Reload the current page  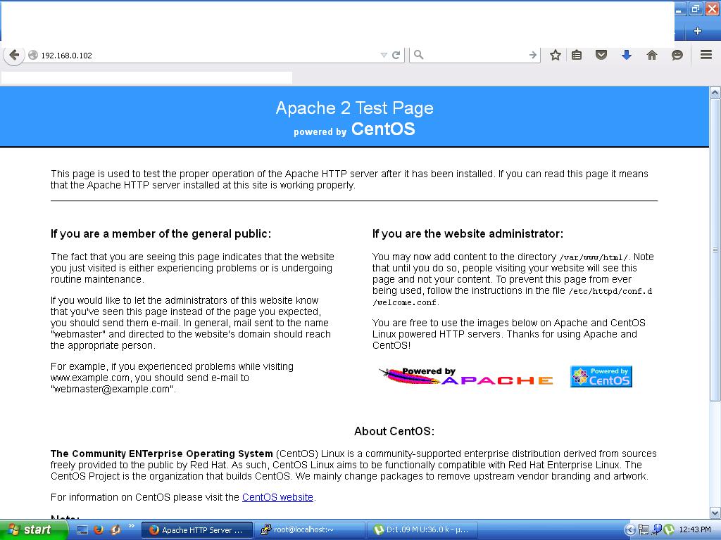(396, 55)
